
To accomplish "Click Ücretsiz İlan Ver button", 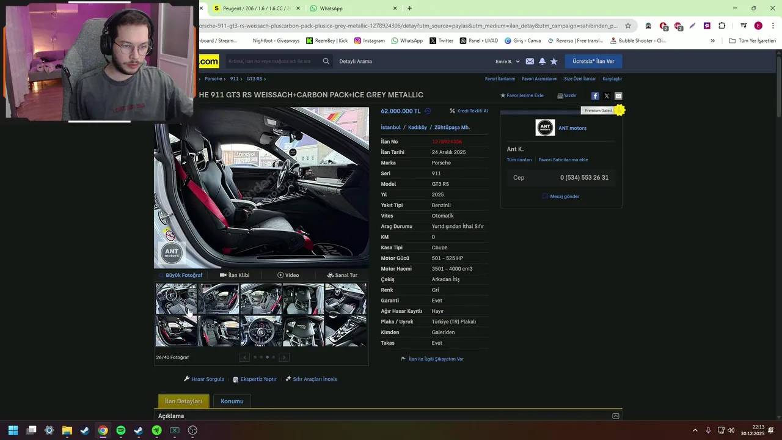I will pos(593,61).
